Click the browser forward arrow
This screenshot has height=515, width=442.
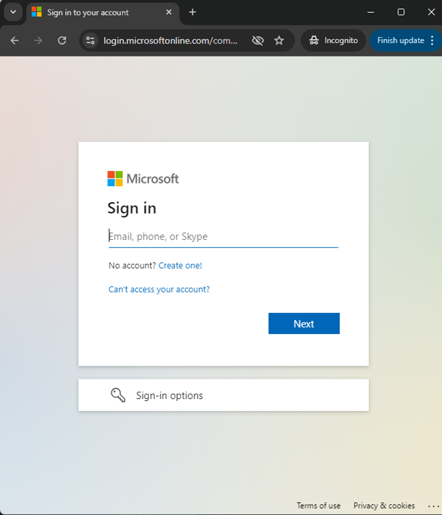tap(38, 40)
